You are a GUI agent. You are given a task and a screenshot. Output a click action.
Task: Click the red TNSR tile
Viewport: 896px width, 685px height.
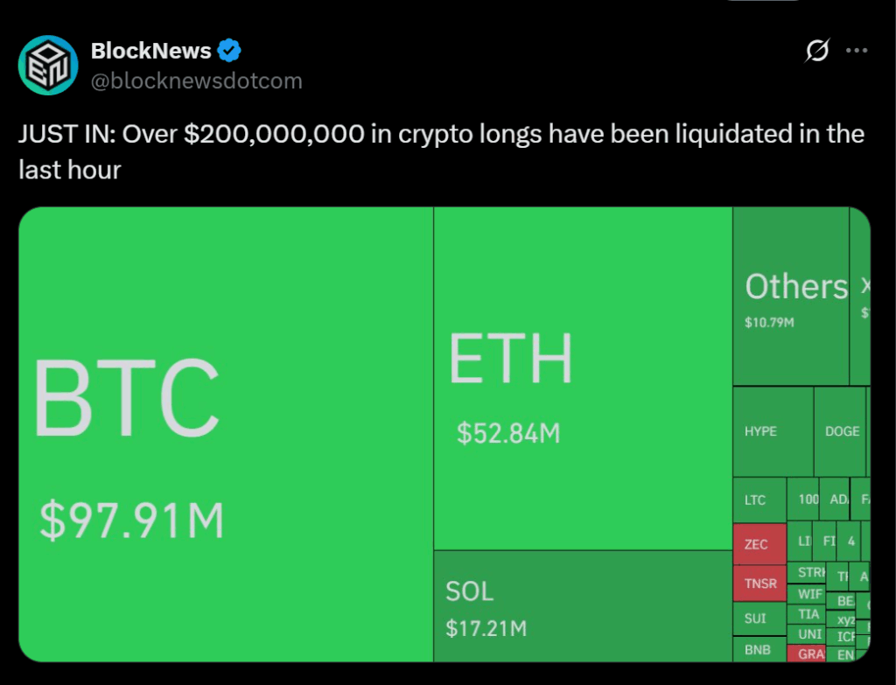(759, 584)
